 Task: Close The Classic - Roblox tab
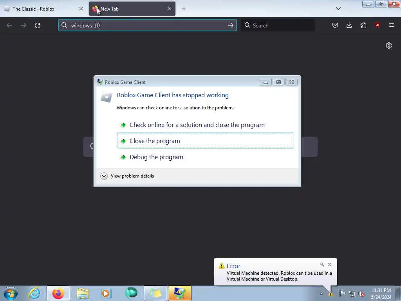click(x=81, y=9)
